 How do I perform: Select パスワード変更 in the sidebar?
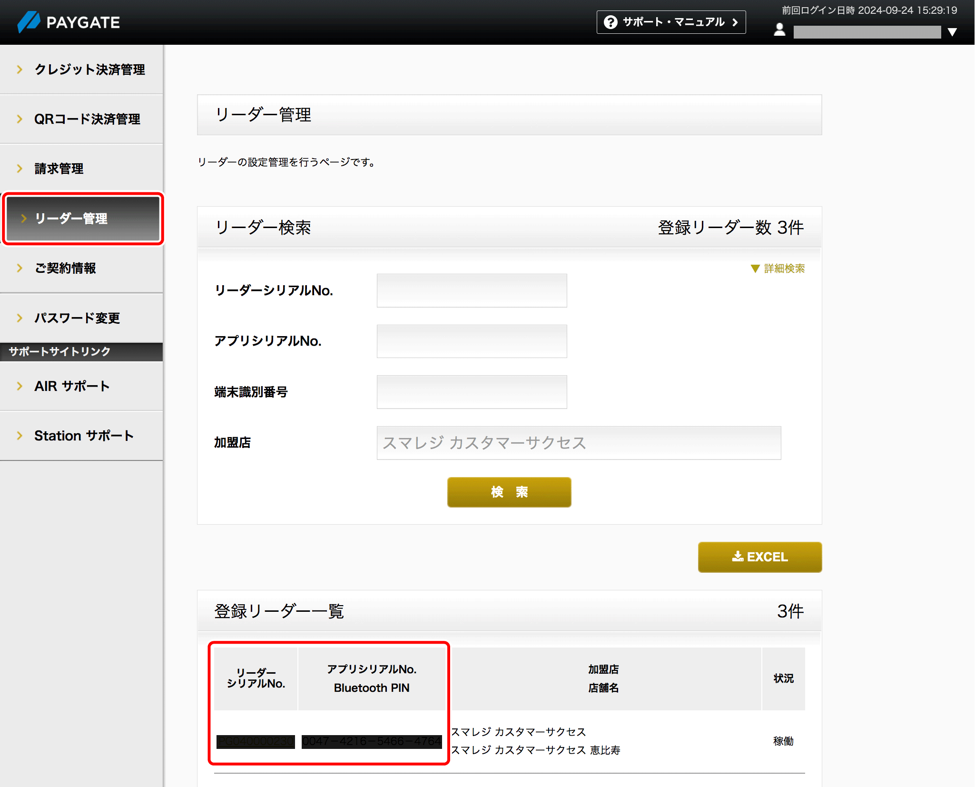point(77,318)
